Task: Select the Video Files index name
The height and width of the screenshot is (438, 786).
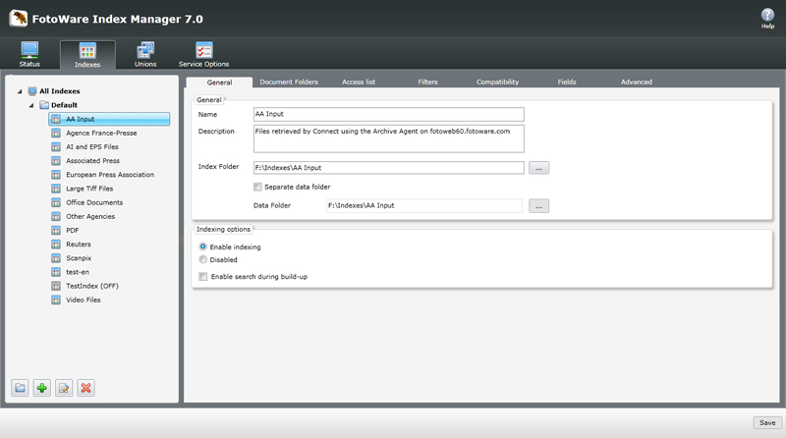Action: pyautogui.click(x=84, y=301)
